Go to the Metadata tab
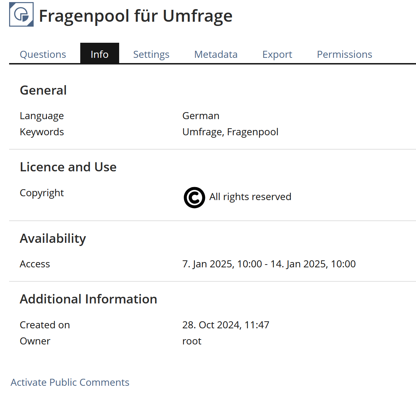 (x=216, y=54)
